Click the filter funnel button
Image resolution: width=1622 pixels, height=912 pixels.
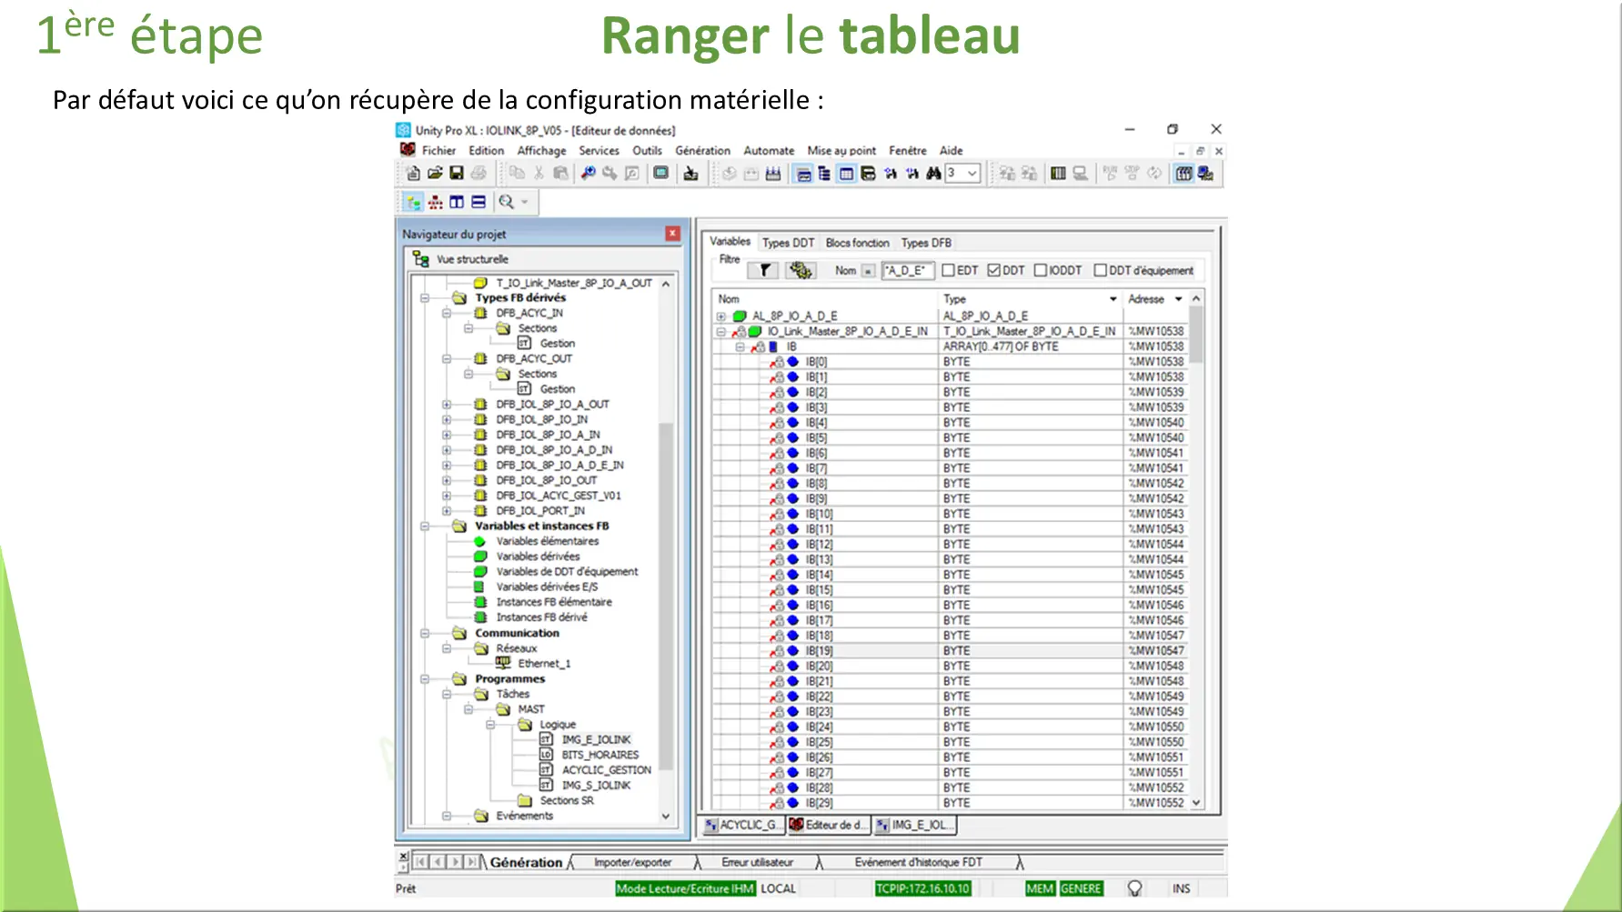click(x=764, y=270)
